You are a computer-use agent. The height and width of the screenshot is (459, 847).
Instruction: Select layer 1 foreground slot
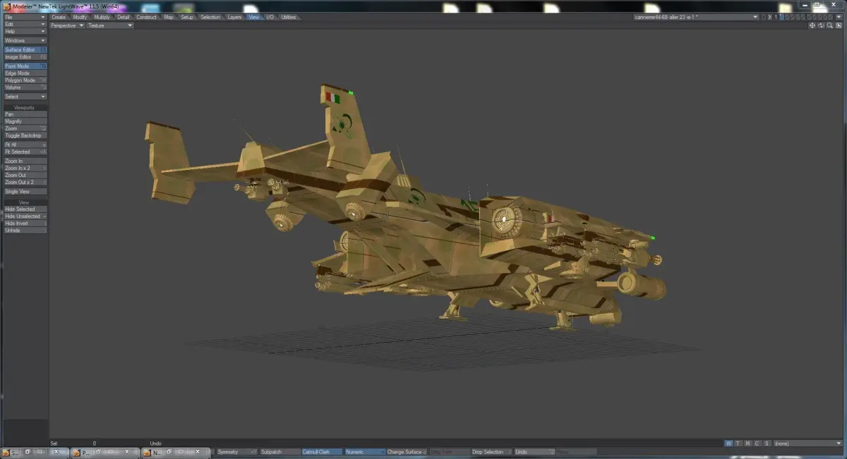(781, 17)
